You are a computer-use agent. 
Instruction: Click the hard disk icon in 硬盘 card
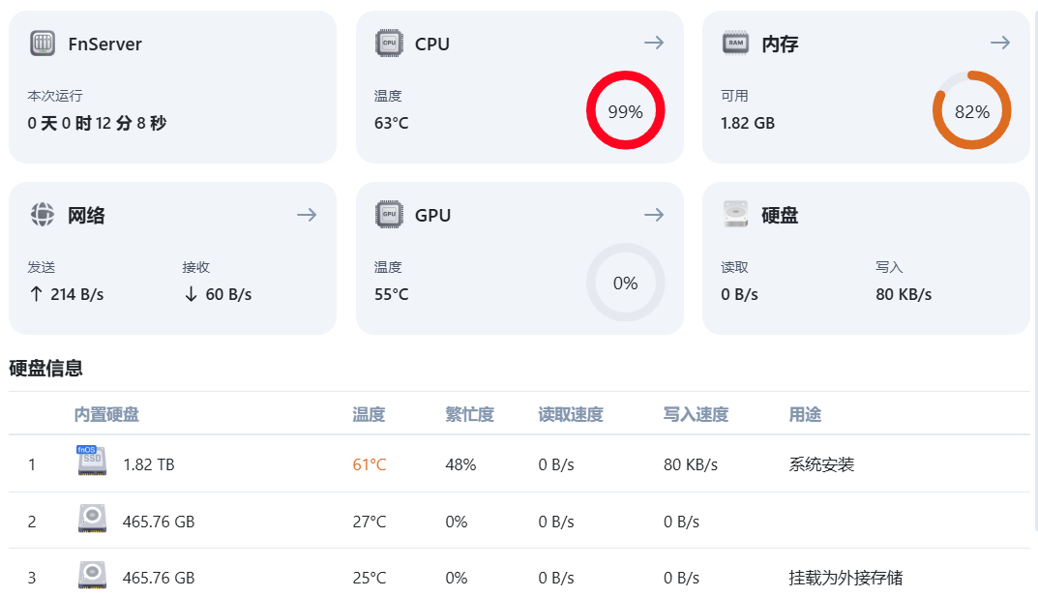(x=735, y=215)
